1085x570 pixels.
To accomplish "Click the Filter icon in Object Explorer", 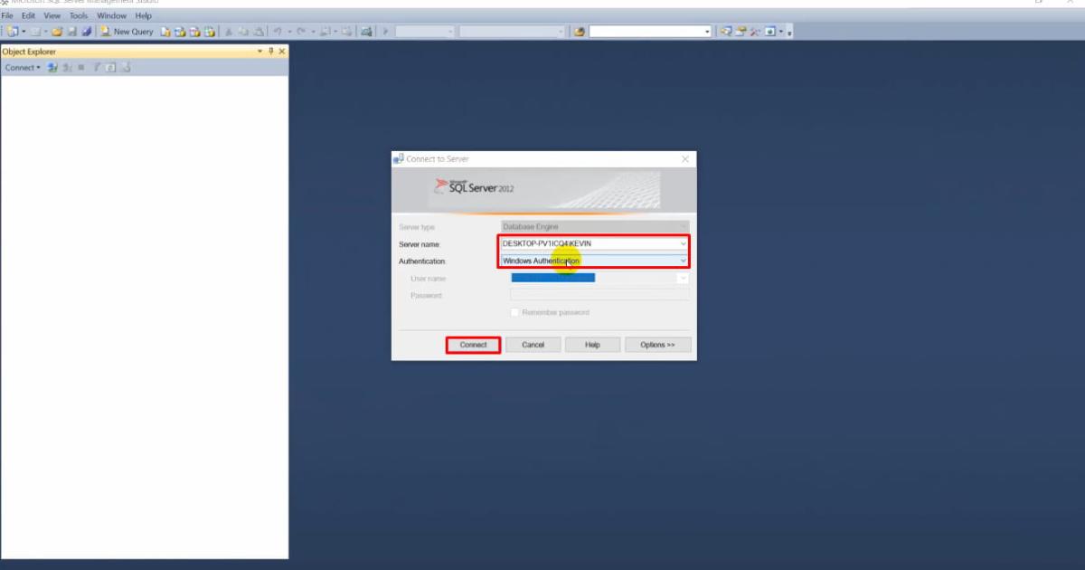I will pos(95,66).
